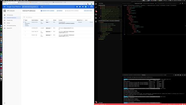Click the new terminal plus icon

[x=176, y=75]
